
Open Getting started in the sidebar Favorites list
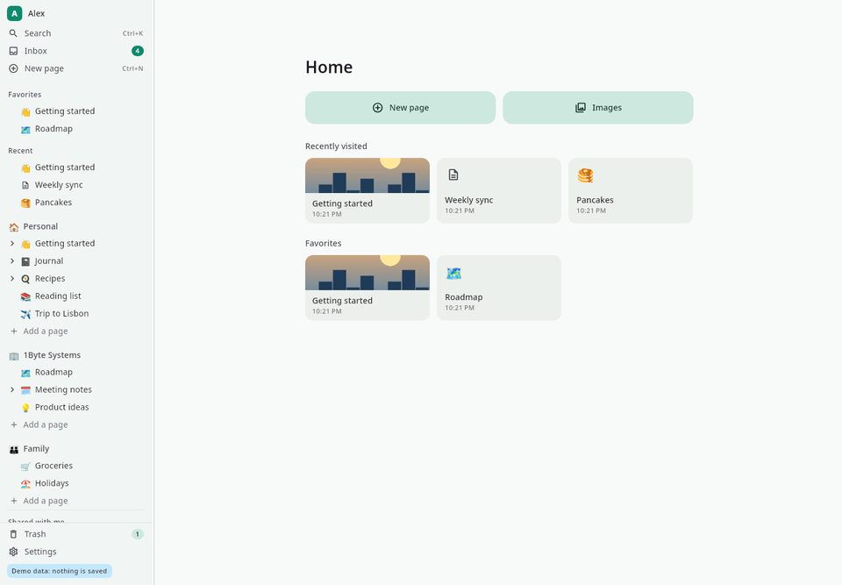pos(77,111)
